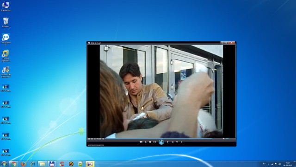Click the floppy disk icon in the taskbar
The width and height of the screenshot is (296, 167).
52,164
